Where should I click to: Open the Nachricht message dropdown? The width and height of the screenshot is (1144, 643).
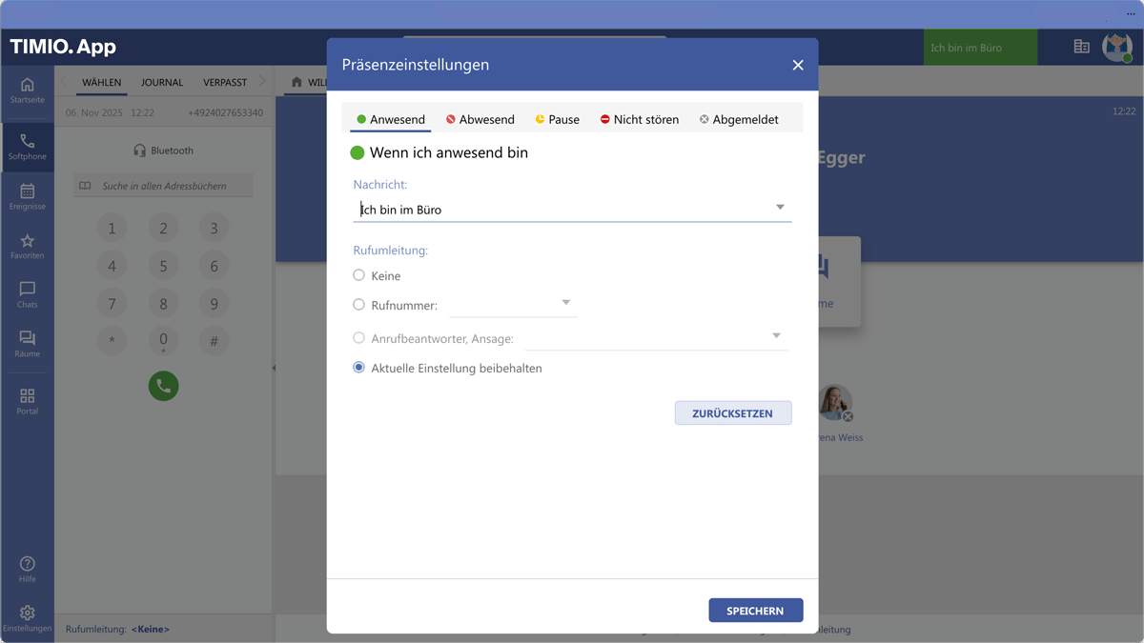tap(780, 206)
